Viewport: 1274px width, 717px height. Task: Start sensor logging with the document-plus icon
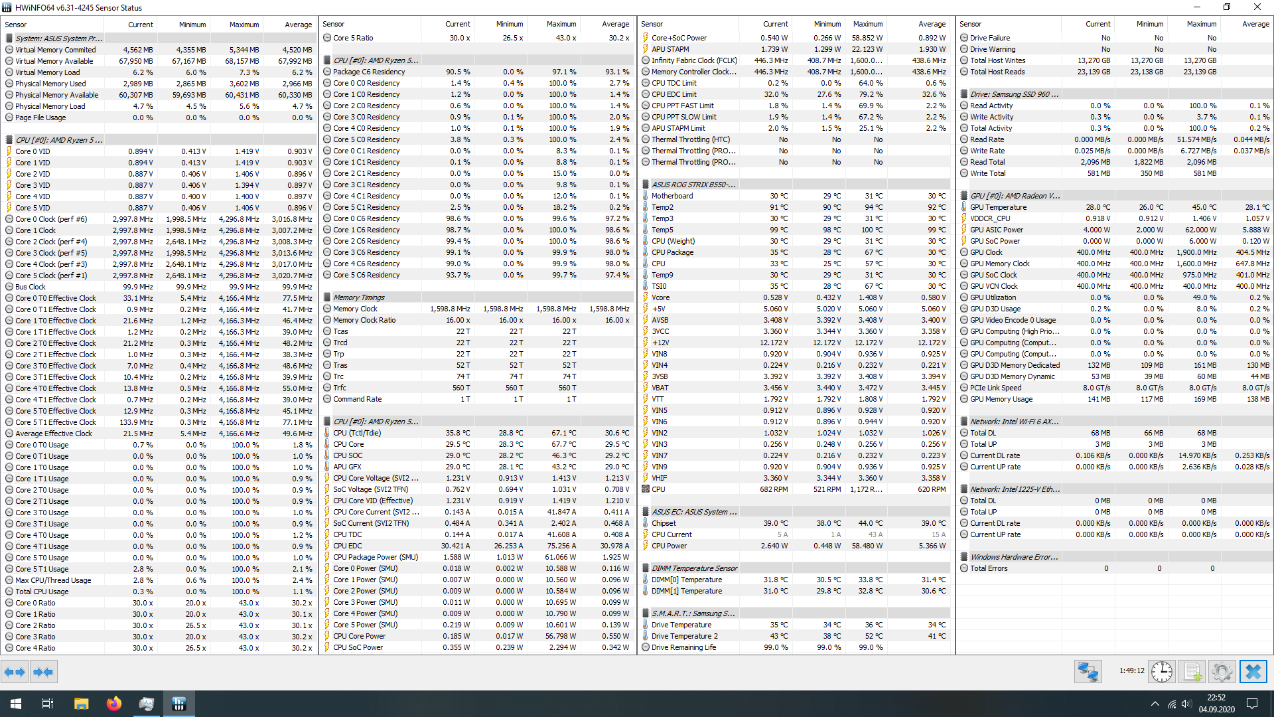coord(1192,671)
